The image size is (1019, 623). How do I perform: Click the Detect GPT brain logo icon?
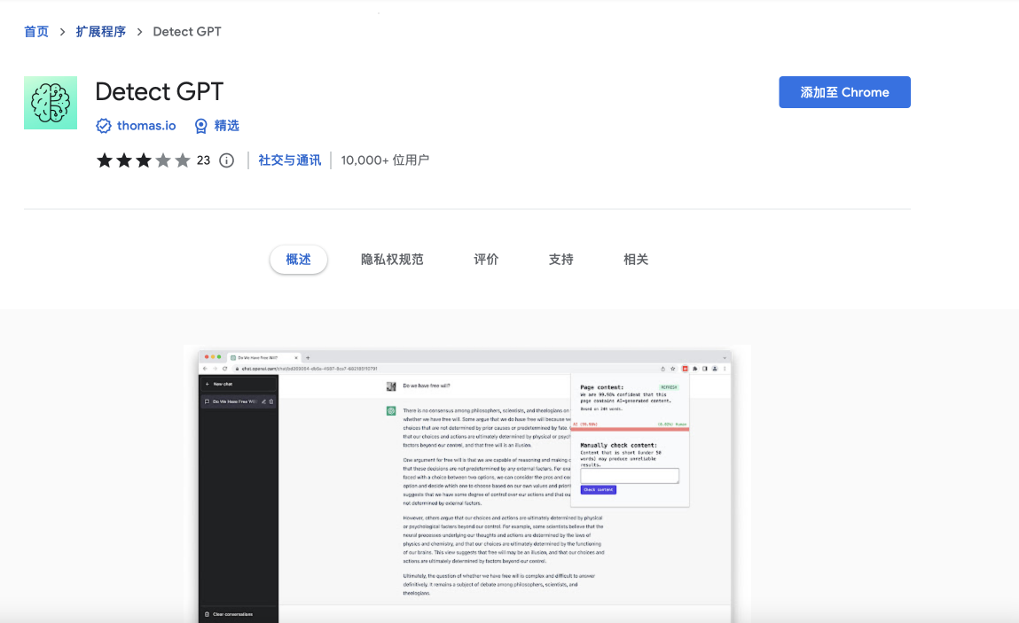tap(51, 103)
